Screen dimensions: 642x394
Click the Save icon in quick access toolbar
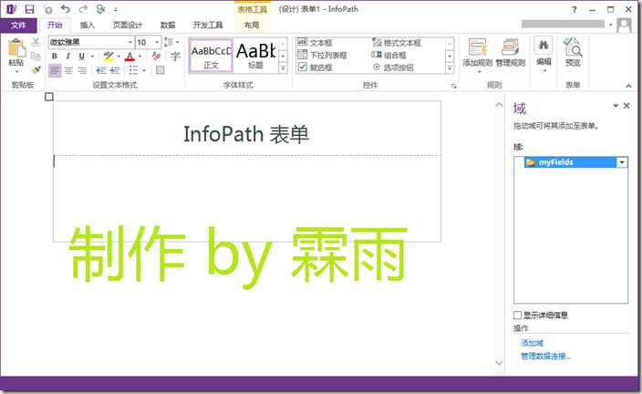click(29, 9)
